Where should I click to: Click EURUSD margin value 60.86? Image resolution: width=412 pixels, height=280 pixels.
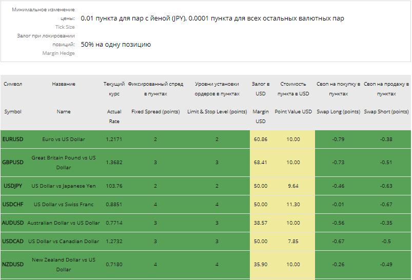coord(261,139)
